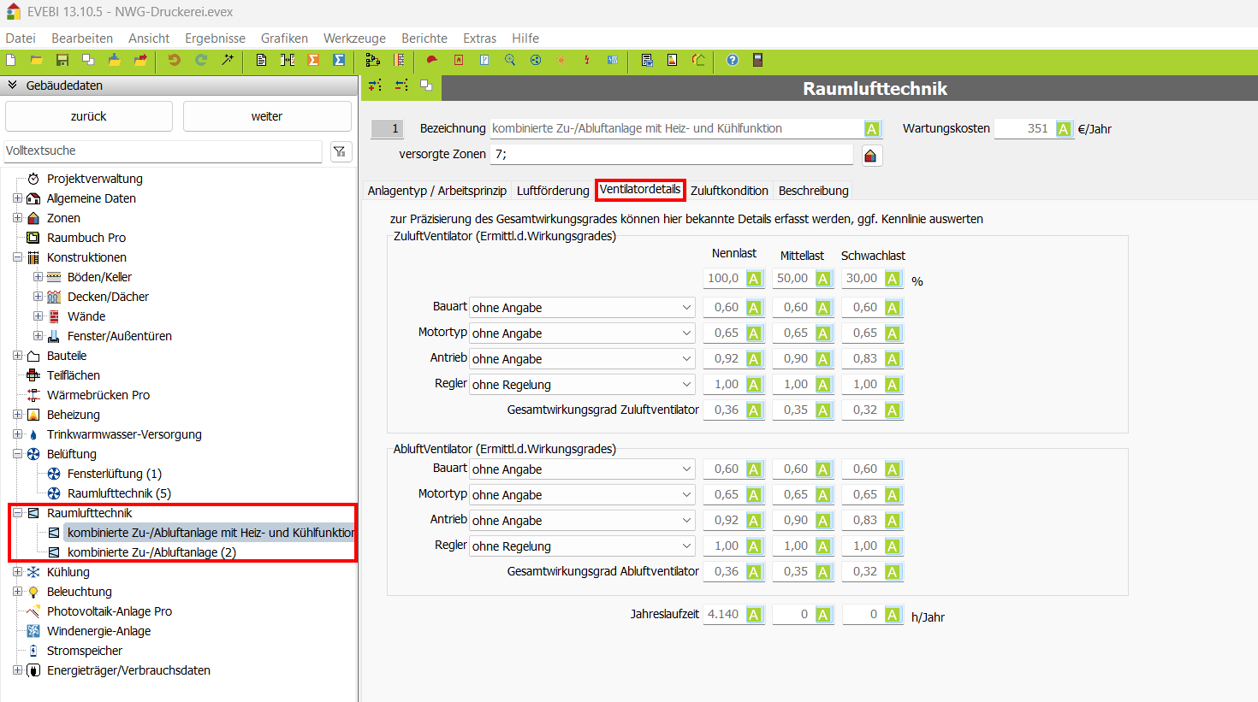Viewport: 1258px width, 702px height.
Task: Open the Werkzeuge menu
Action: coord(354,38)
